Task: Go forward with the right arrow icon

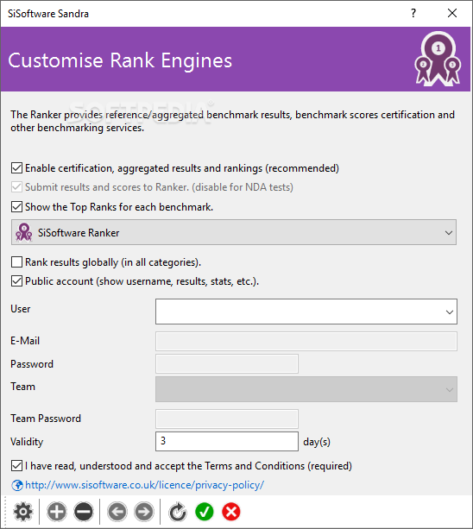Action: click(144, 512)
